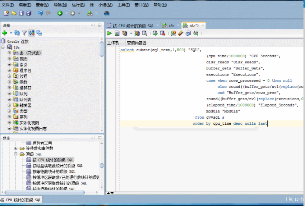Collapse the 18c connection node
Image resolution: width=305 pixels, height=206 pixels.
(x=3, y=47)
